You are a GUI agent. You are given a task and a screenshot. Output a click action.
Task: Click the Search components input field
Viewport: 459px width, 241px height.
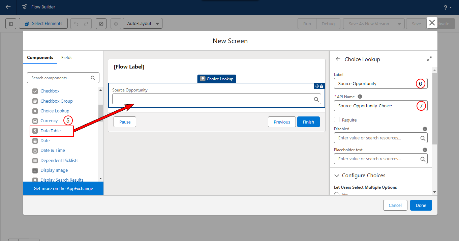pos(63,78)
